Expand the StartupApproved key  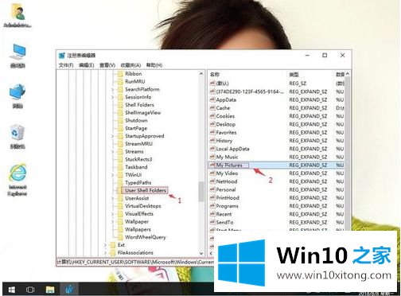tap(112, 136)
